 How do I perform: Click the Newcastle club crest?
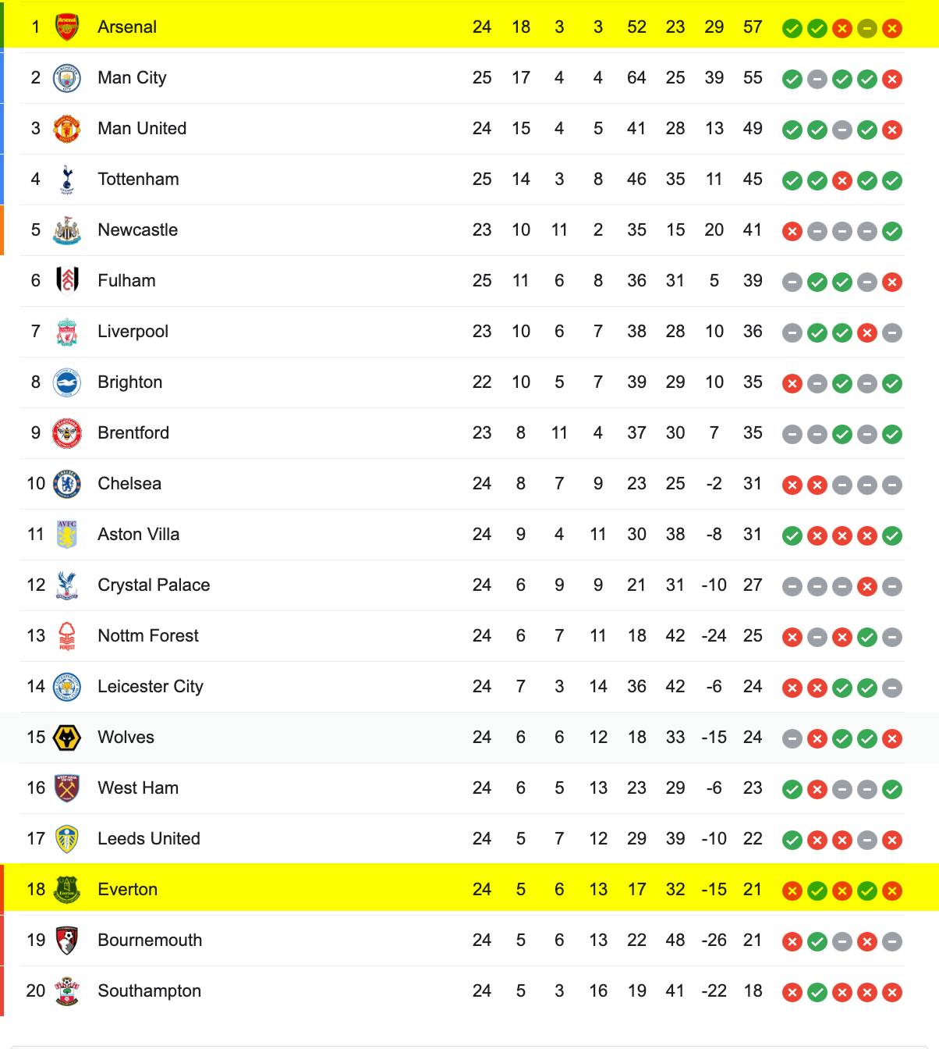[x=67, y=230]
